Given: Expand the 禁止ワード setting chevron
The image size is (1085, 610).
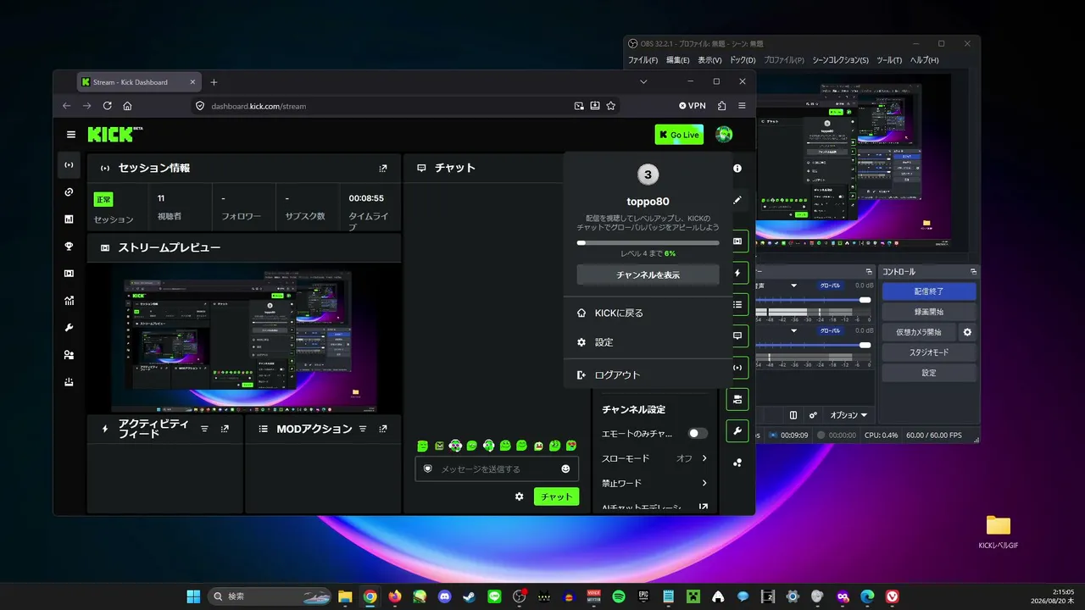Looking at the screenshot, I should click(704, 483).
